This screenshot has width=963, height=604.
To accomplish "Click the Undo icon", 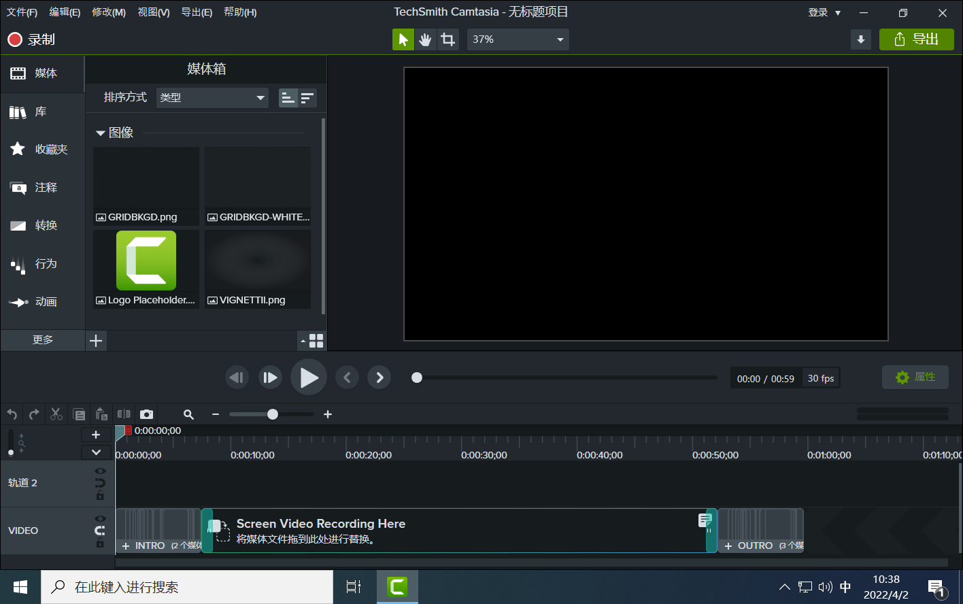I will [x=12, y=414].
